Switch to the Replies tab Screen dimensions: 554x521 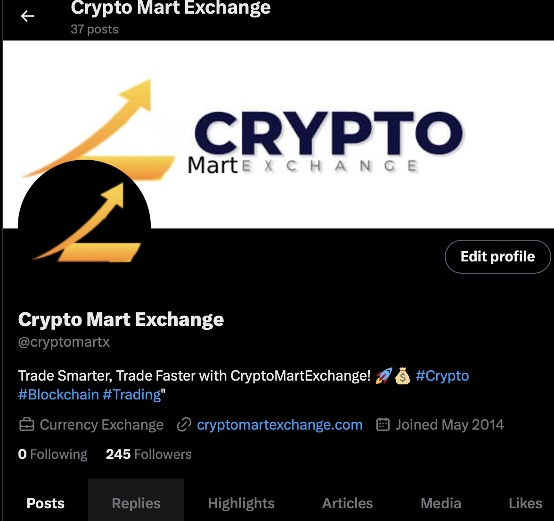(x=136, y=503)
